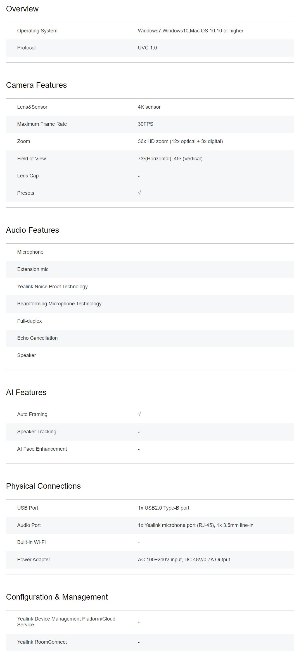Select the USB2.0 Type-B port value

point(163,508)
